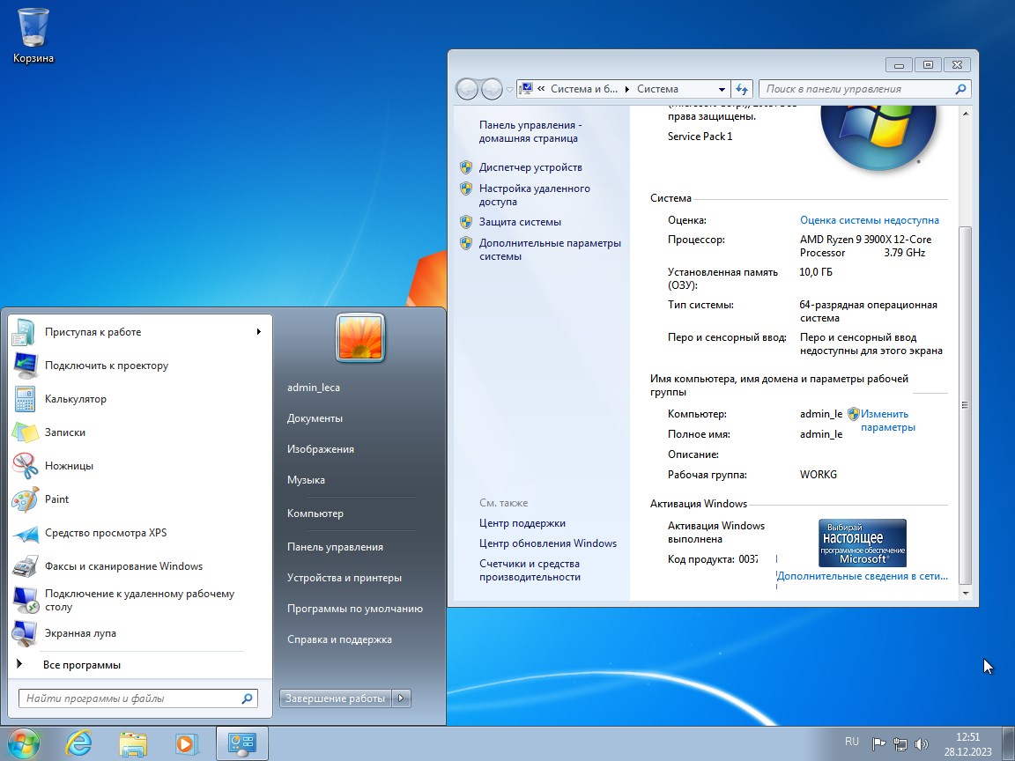This screenshot has height=761, width=1015.
Task: Select Control Panel taskbar button
Action: (x=241, y=743)
